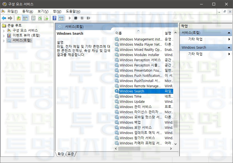Select Windows 카메라 프레임 서... row
Viewport: 233px width, 163px height.
[144, 143]
